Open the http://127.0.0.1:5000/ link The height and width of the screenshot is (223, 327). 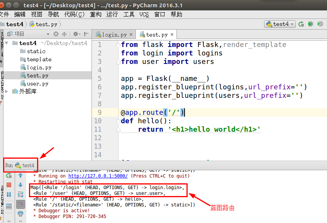[x=98, y=175]
